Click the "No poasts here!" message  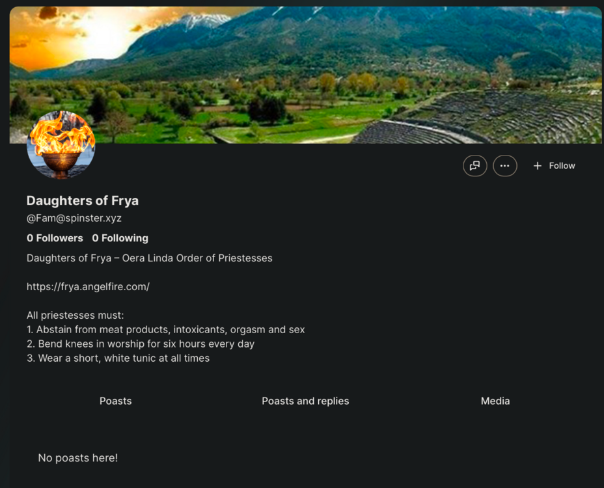tap(78, 457)
